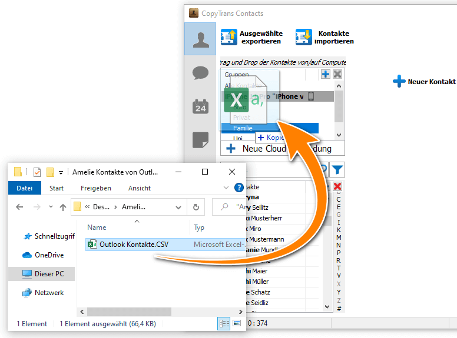Select contact Musterherr in list

click(282, 218)
